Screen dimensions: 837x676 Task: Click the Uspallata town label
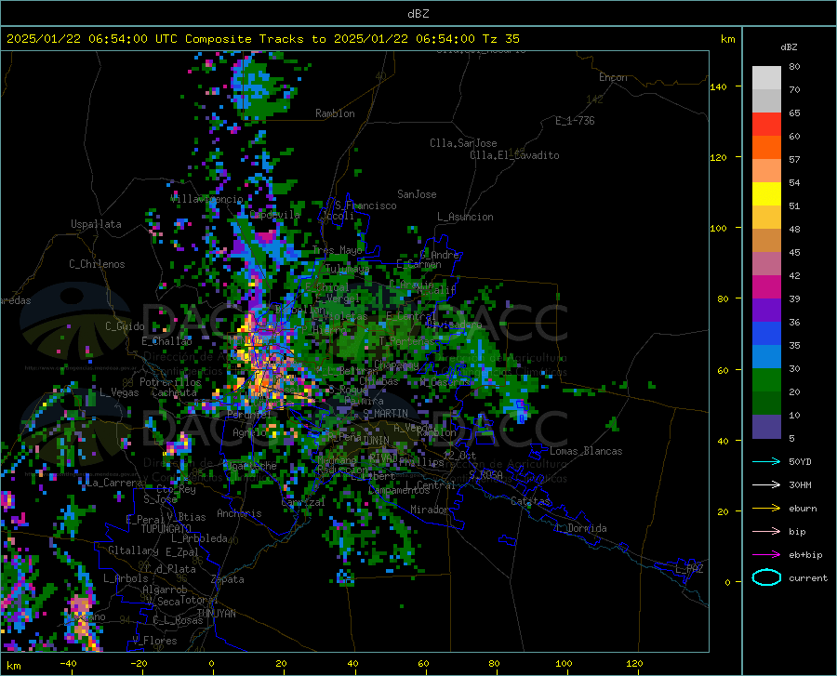[x=96, y=224]
